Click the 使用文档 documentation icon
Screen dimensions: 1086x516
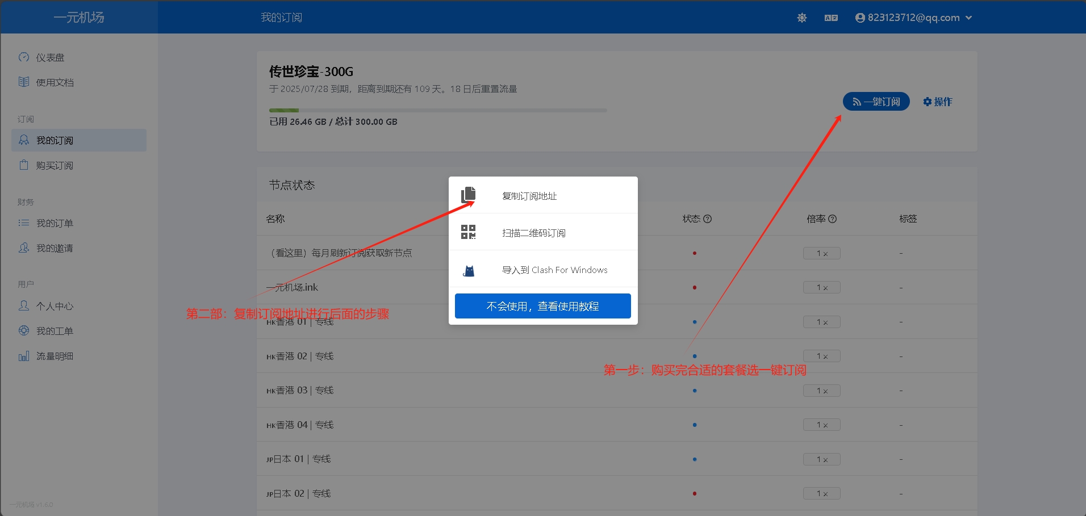(x=23, y=82)
